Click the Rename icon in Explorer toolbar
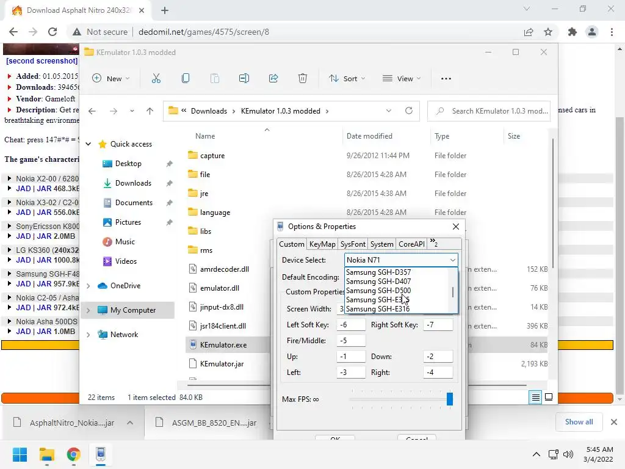The height and width of the screenshot is (469, 625). pos(244,79)
